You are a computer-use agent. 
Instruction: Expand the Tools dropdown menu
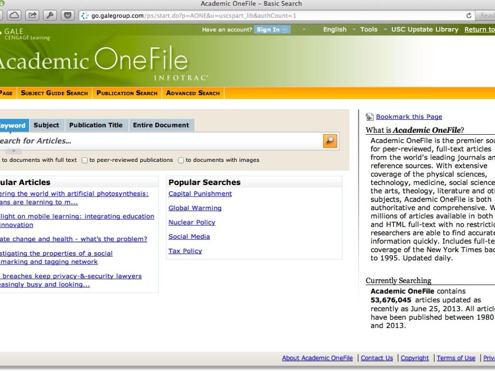pyautogui.click(x=369, y=29)
